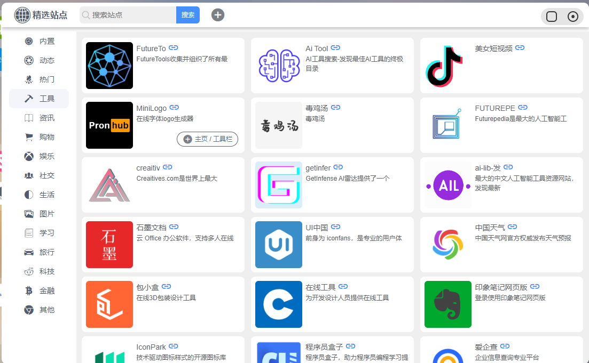Click the link icon beside creaitiv
589x363 pixels.
(x=168, y=167)
